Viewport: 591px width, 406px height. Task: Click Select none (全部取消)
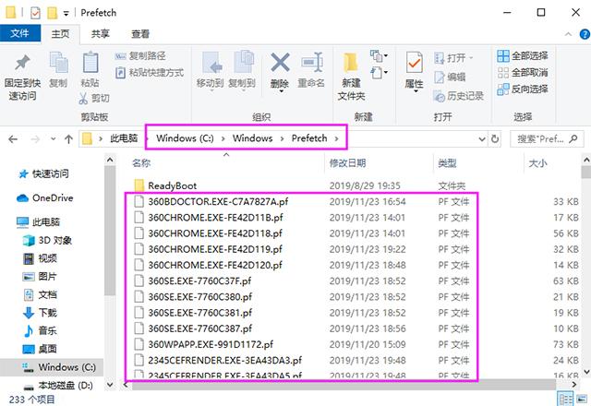tap(522, 72)
